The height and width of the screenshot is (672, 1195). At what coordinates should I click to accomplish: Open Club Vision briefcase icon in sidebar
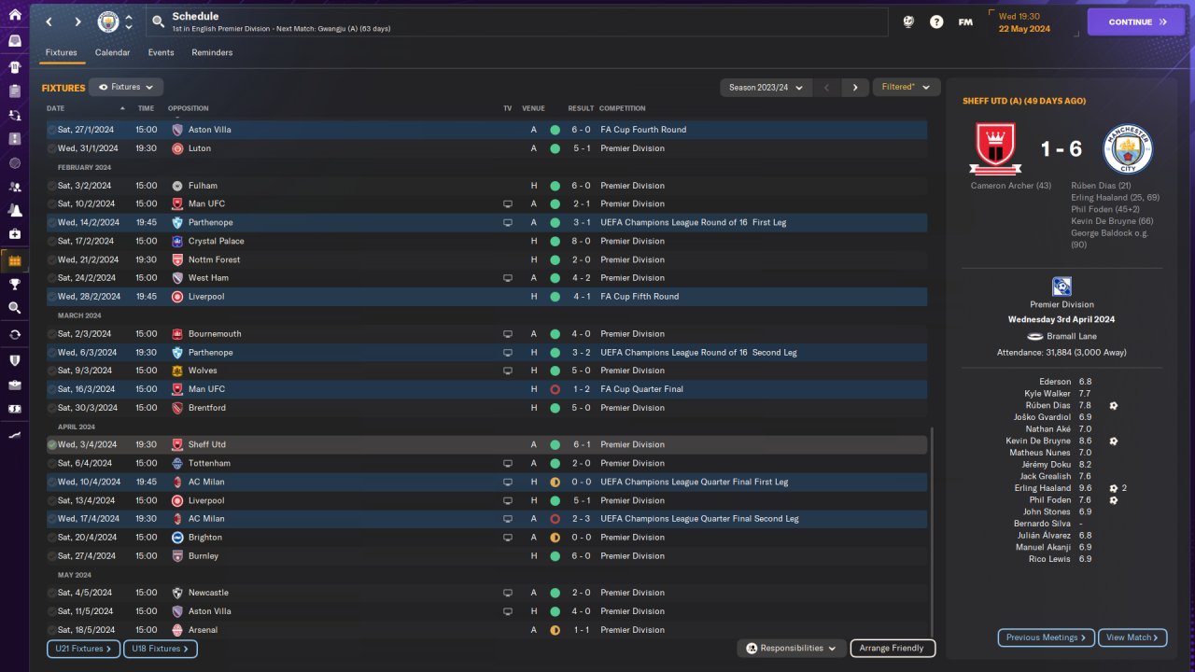click(x=14, y=385)
